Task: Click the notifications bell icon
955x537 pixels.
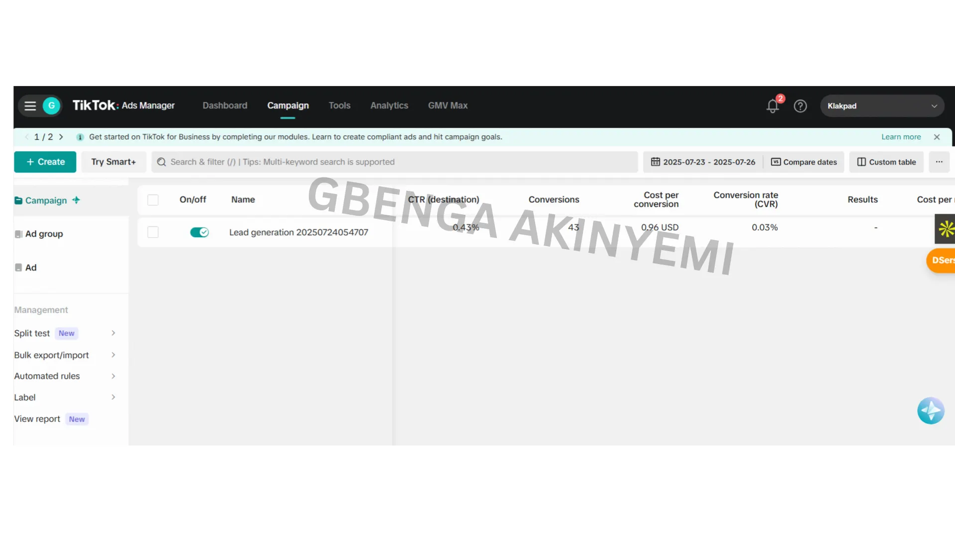Action: pos(772,106)
